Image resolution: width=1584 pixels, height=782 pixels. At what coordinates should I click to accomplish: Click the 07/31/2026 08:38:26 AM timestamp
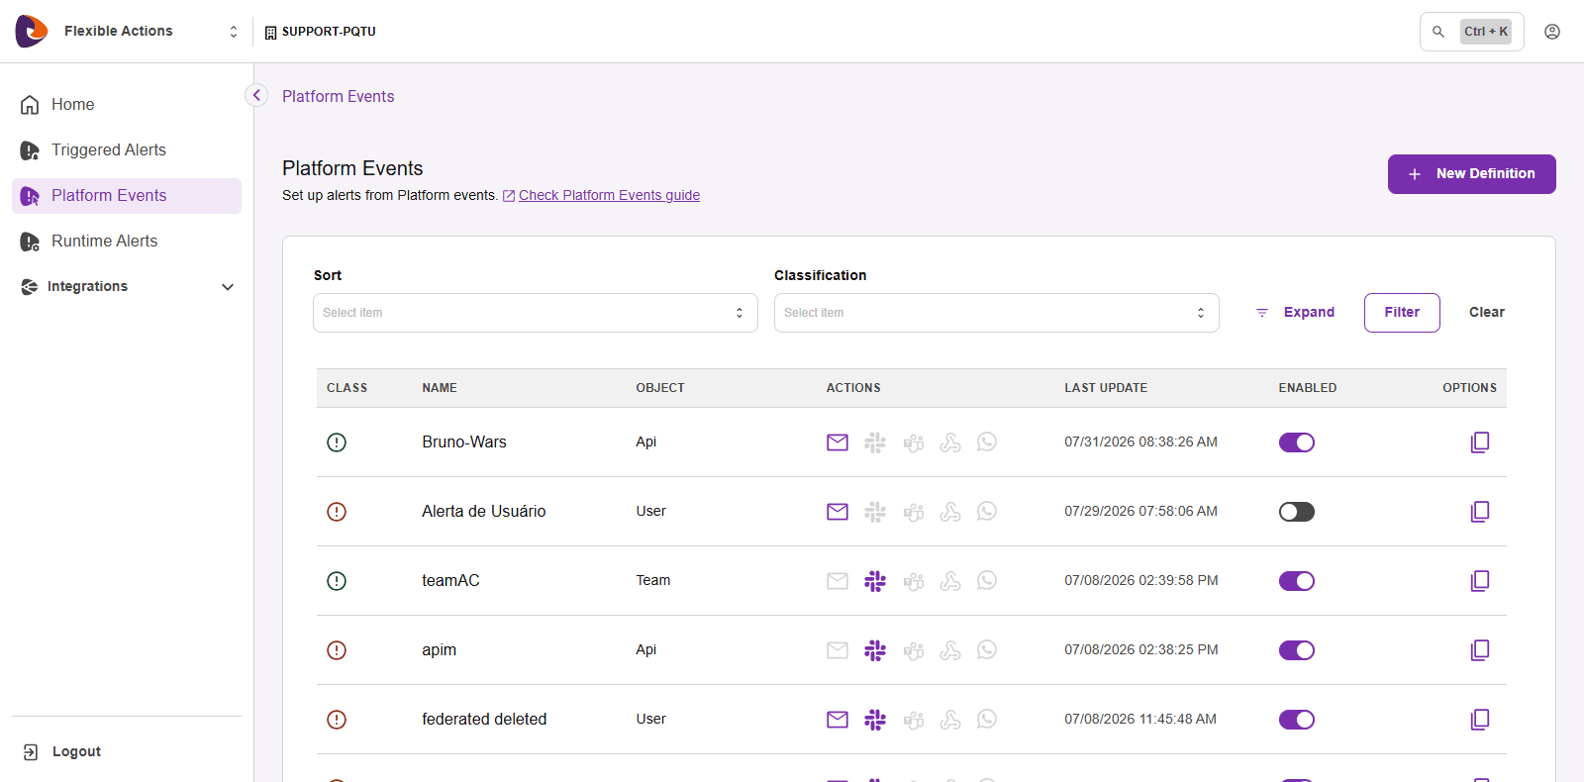tap(1141, 442)
